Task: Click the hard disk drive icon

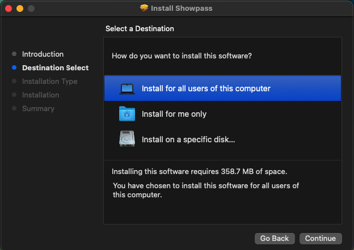Action: 127,139
